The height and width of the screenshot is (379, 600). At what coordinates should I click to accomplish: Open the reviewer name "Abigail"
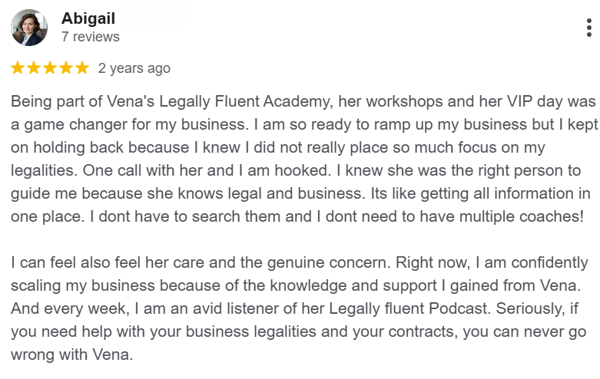[88, 18]
